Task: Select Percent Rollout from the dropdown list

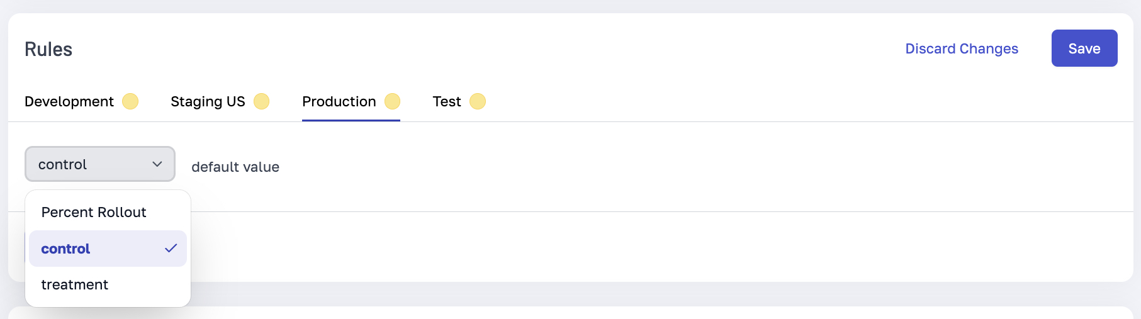Action: pos(94,213)
